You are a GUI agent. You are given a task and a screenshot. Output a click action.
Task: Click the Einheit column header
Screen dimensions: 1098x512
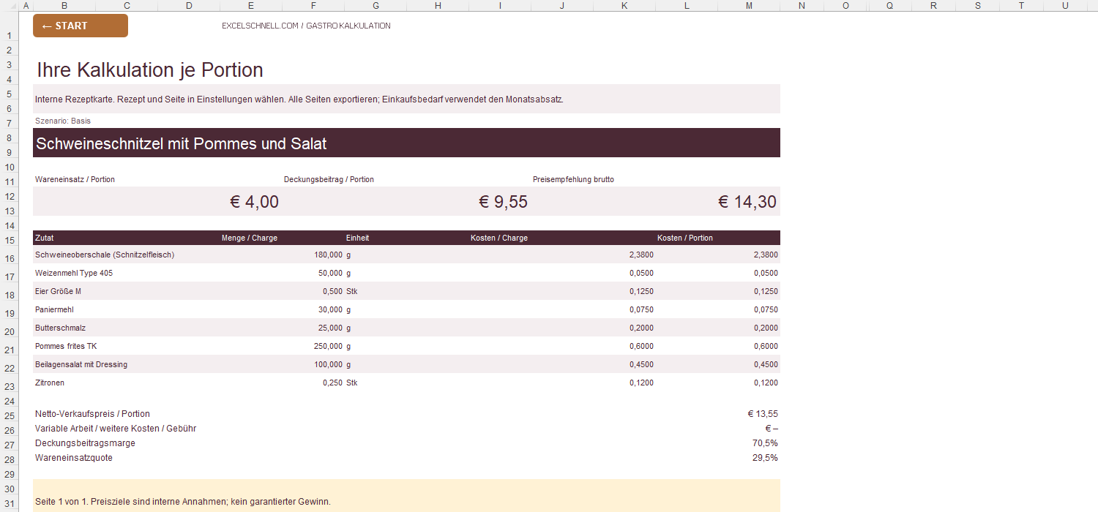357,238
